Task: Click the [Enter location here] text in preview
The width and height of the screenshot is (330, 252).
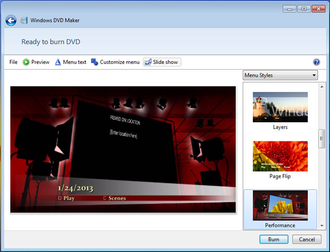Action: 123,134
